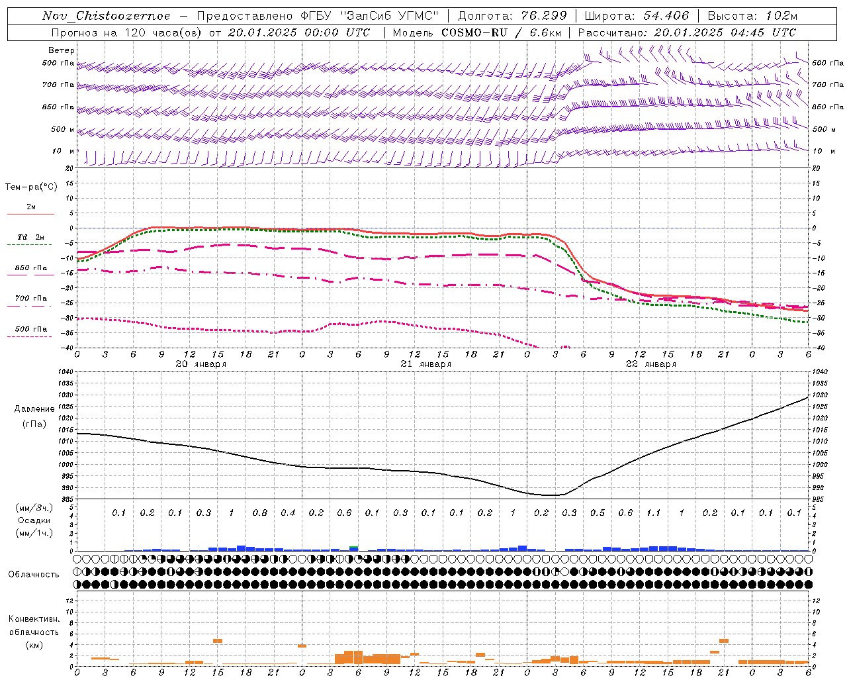847x678 pixels.
Task: Click the '(мм/3ч.)' precipitation unit label
Action: 34,508
